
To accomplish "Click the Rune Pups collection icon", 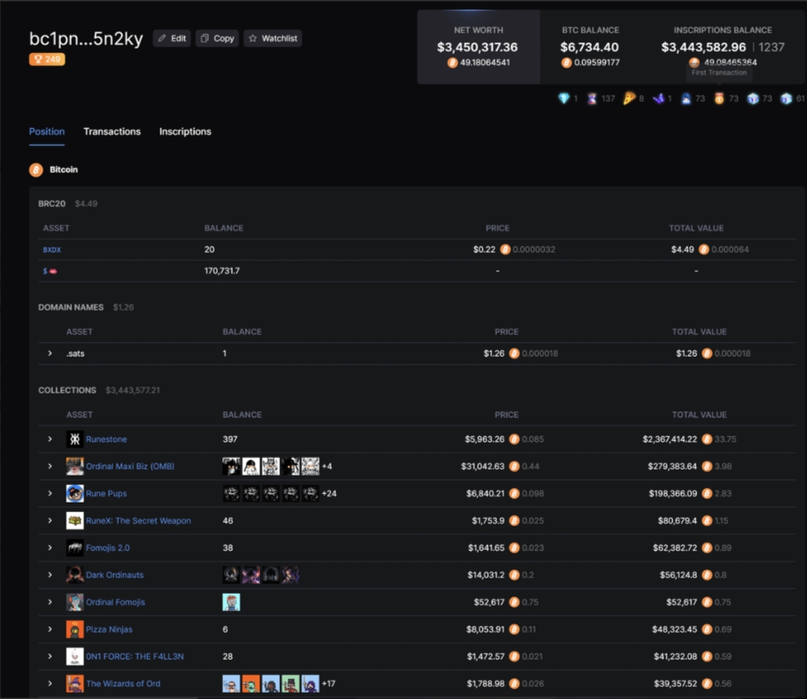I will coord(74,494).
